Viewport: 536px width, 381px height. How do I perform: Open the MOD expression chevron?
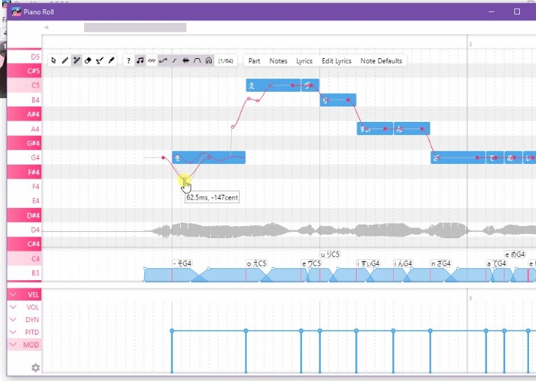click(x=13, y=345)
